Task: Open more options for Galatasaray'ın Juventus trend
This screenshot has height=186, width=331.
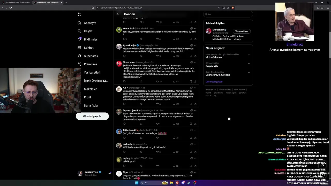Action: (249, 72)
